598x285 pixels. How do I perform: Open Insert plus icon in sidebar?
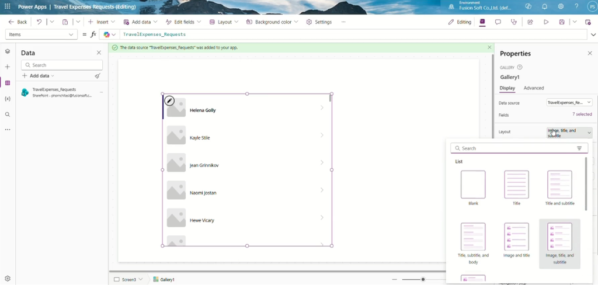(x=7, y=67)
